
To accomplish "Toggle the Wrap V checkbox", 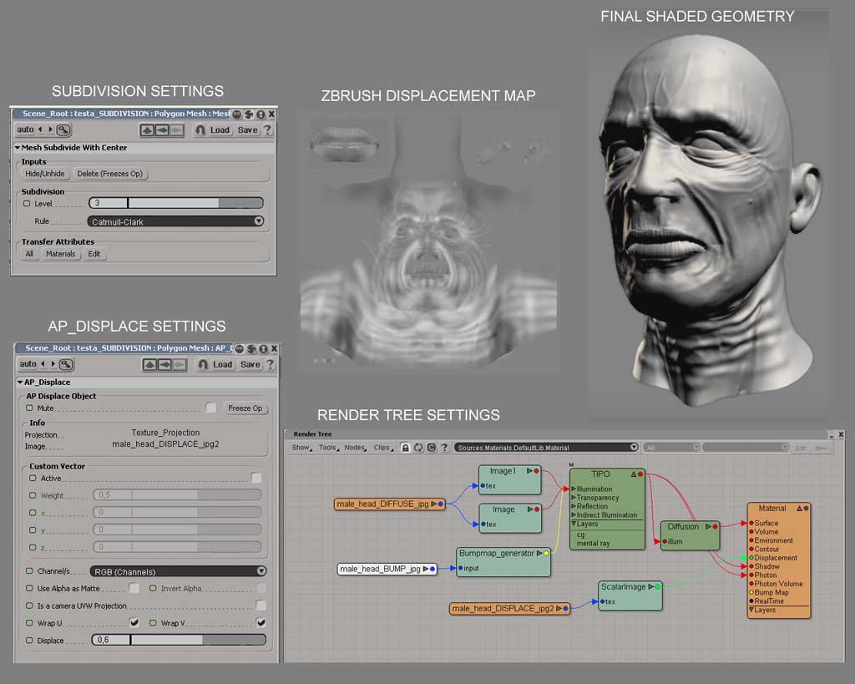I will (261, 622).
